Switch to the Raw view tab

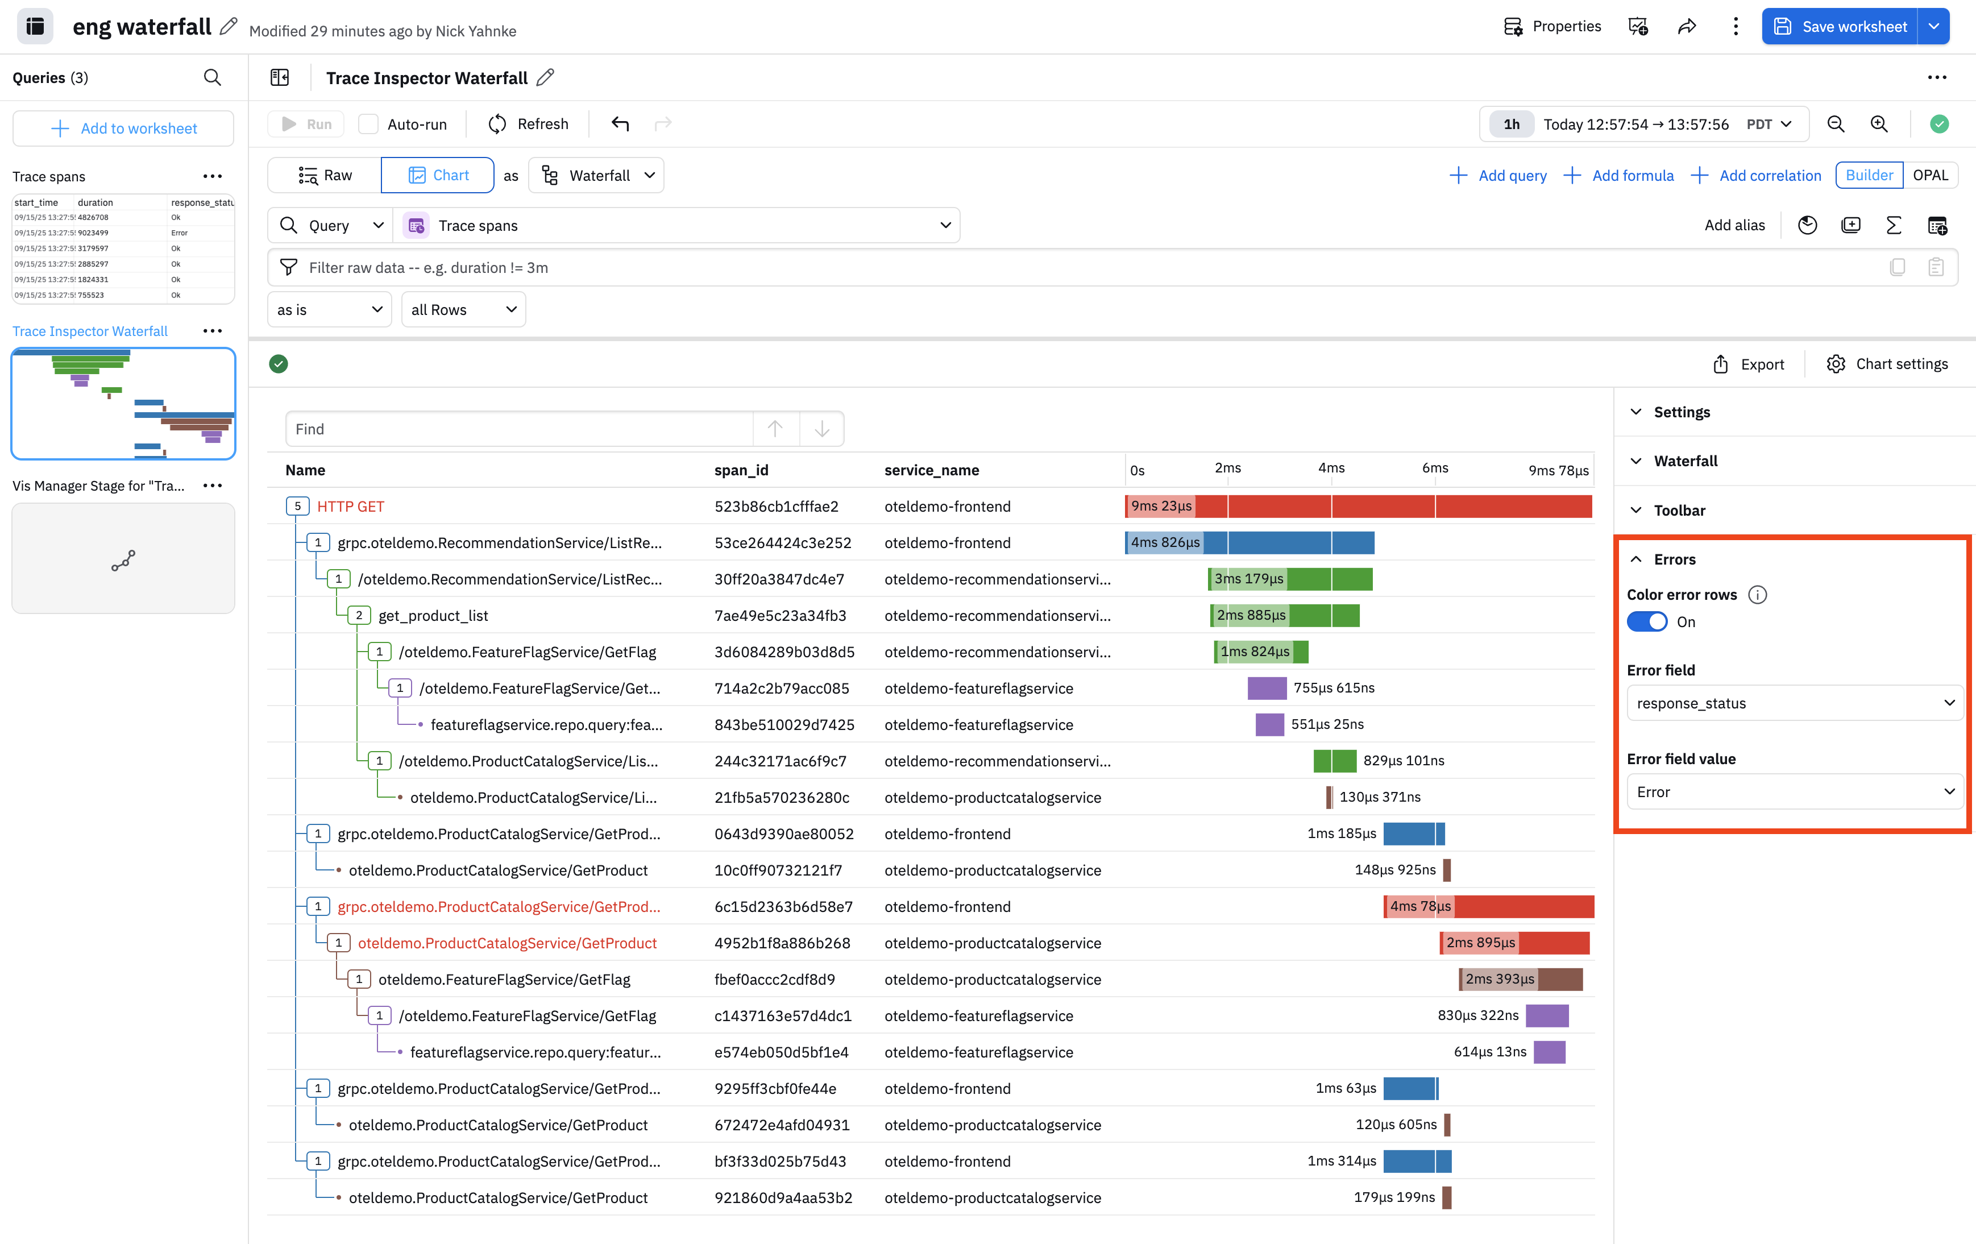pyautogui.click(x=325, y=175)
